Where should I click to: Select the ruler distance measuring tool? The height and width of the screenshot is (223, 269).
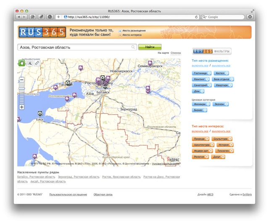[37, 63]
